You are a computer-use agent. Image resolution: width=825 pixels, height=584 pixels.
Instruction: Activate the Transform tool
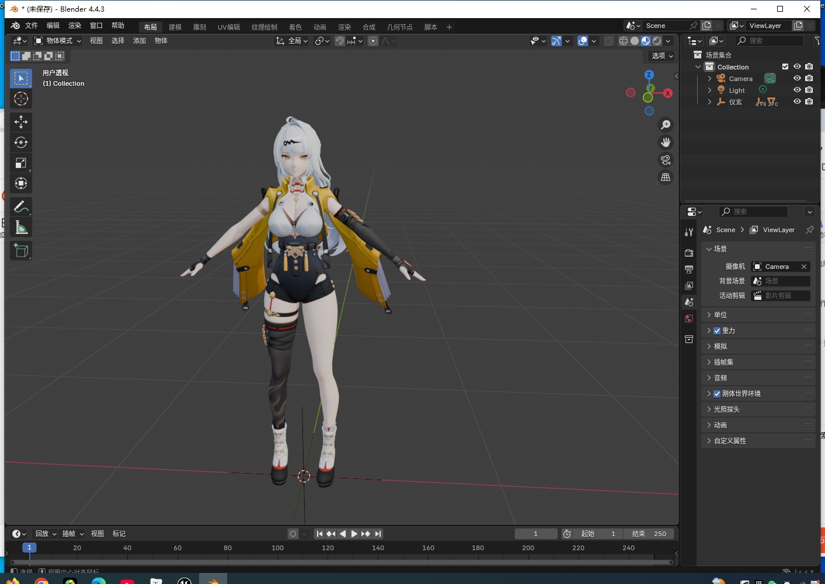pyautogui.click(x=21, y=183)
